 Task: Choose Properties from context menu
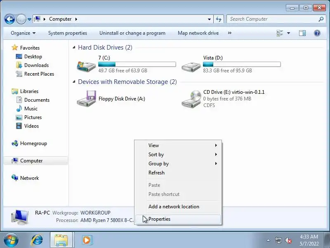click(178, 219)
